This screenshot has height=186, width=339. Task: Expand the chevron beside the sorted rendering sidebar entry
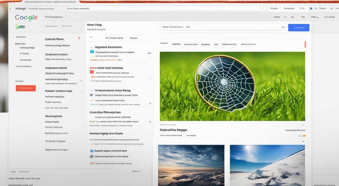(x=82, y=80)
